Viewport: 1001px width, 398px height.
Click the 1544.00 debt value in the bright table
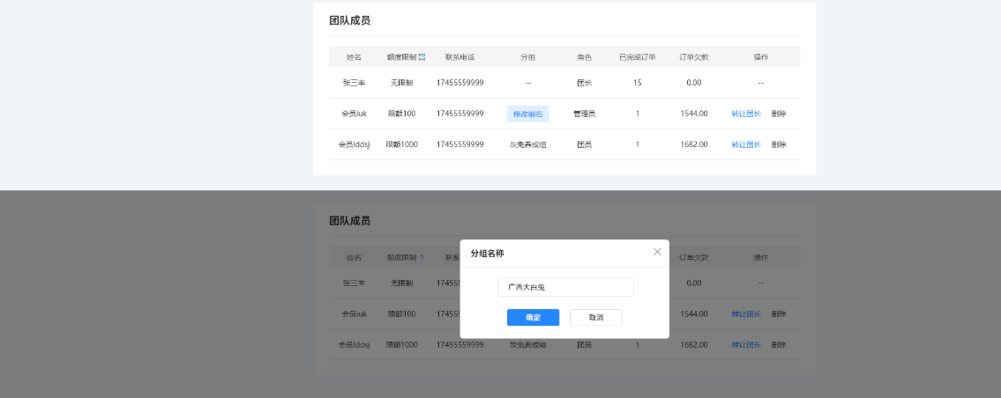click(x=693, y=114)
